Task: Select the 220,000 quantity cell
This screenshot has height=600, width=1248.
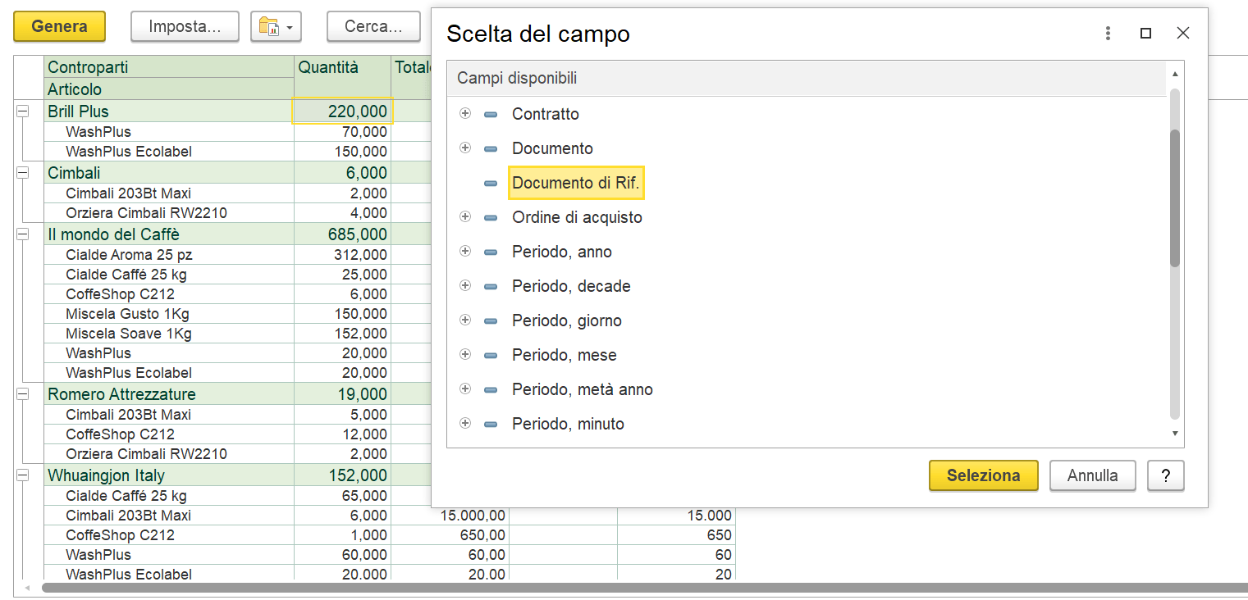Action: [342, 111]
